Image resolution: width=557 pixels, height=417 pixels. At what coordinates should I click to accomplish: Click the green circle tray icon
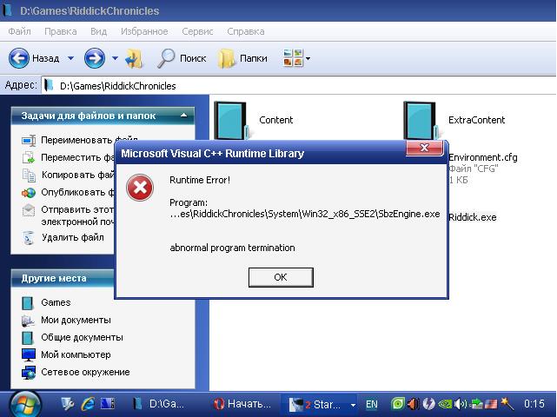pyautogui.click(x=398, y=404)
